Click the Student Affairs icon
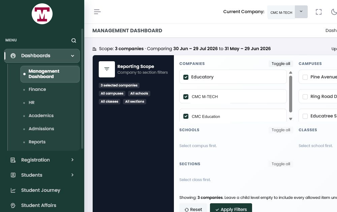Screen dimensions: 337x212 point(13,205)
